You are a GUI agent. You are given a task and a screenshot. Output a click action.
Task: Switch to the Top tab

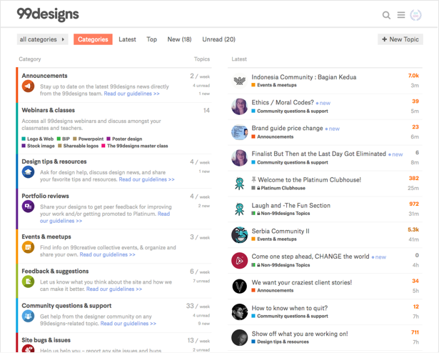151,39
